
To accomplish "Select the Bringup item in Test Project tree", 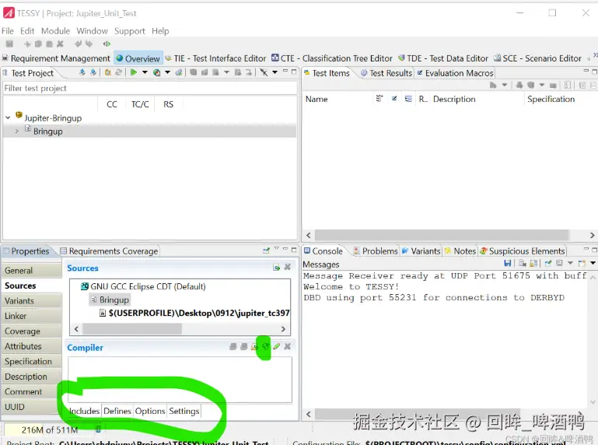I will pos(47,131).
